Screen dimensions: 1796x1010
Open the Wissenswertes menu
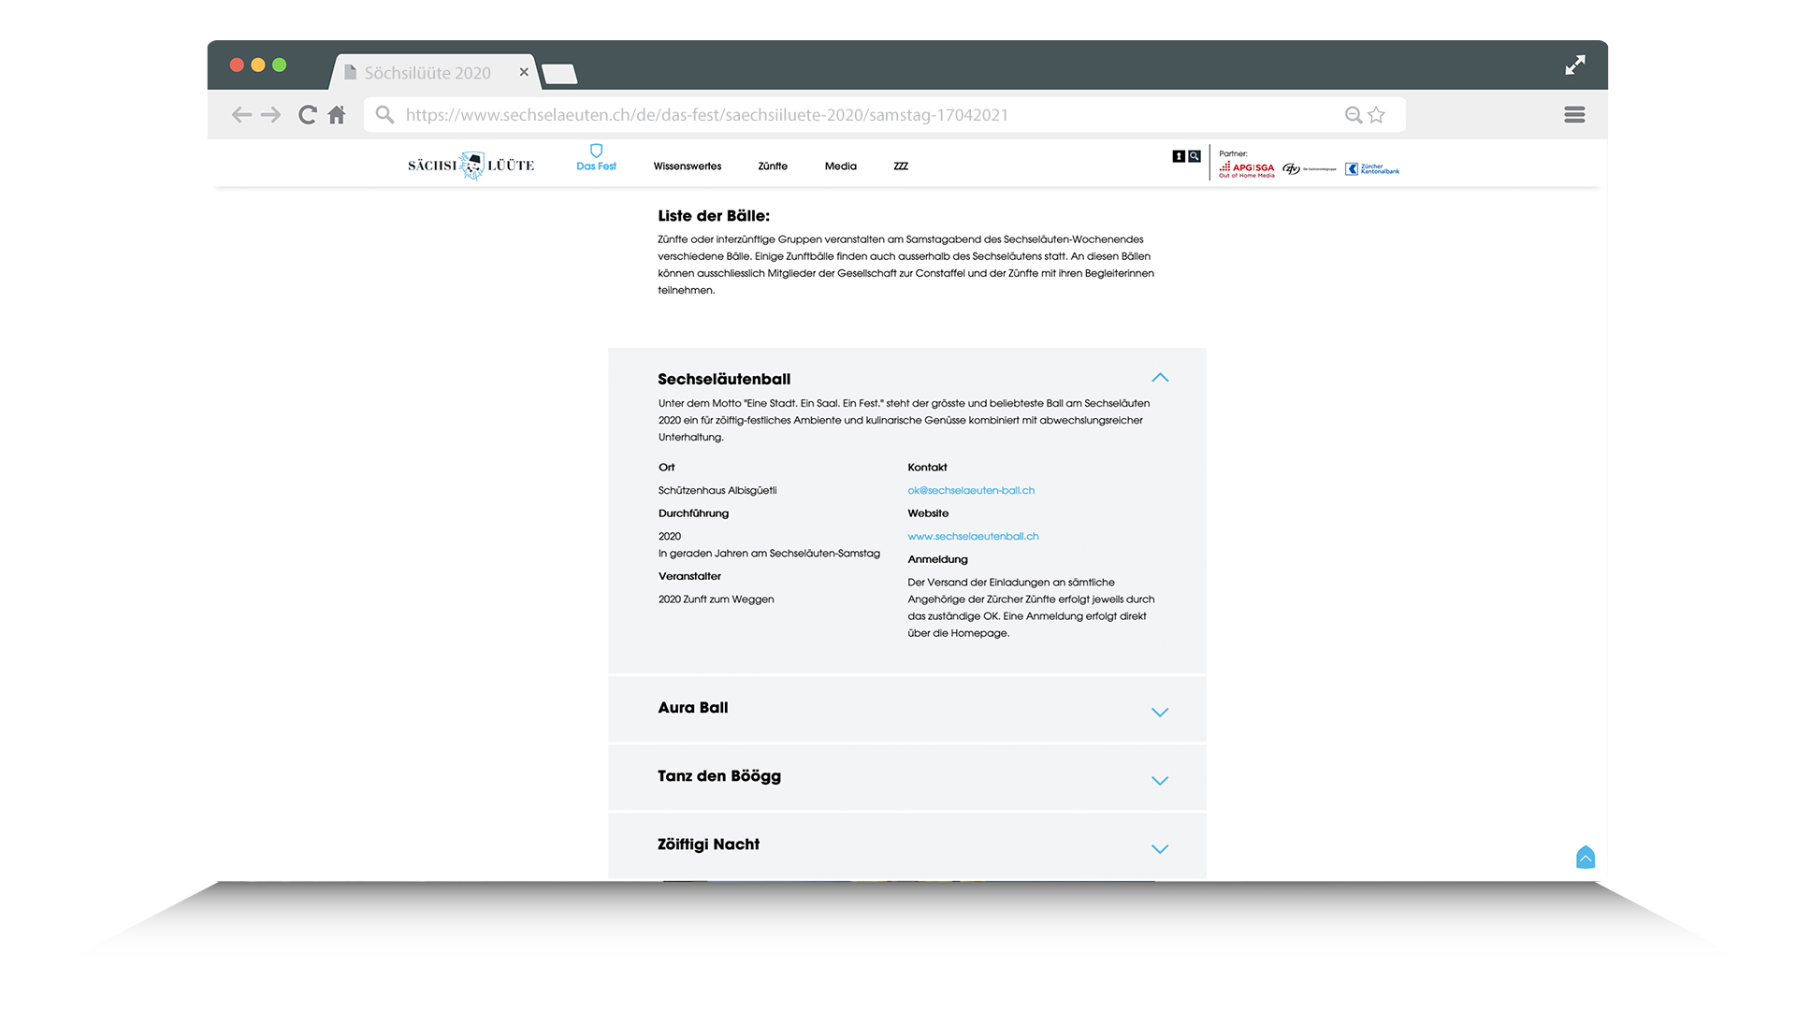coord(687,166)
